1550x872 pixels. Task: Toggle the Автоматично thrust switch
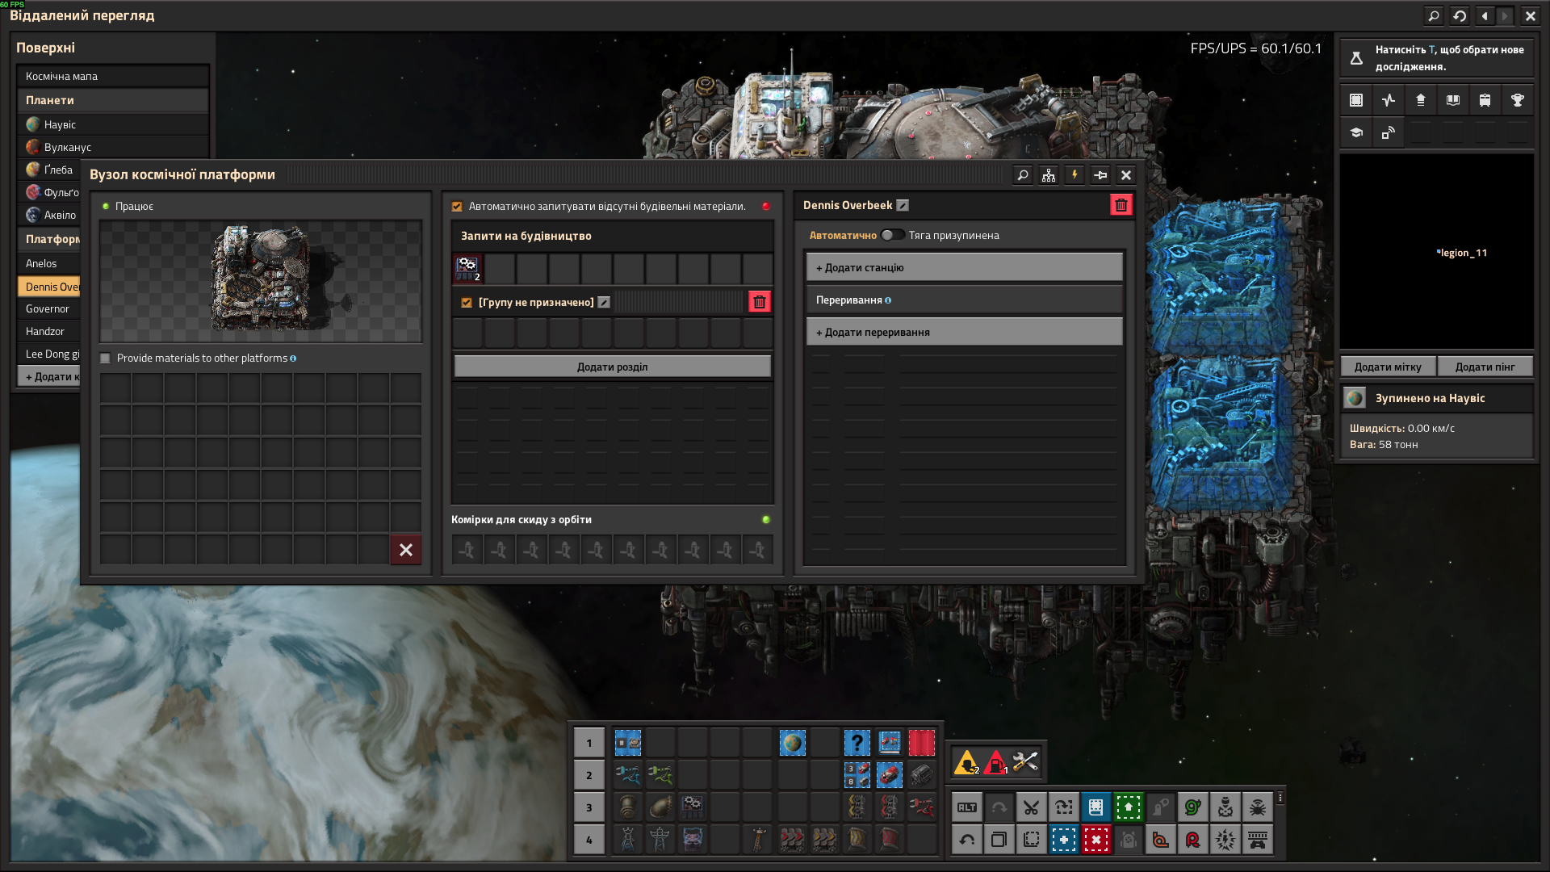[892, 235]
